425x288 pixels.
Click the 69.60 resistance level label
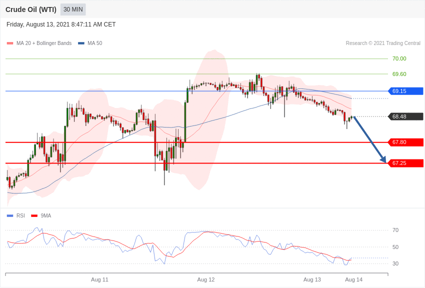399,74
